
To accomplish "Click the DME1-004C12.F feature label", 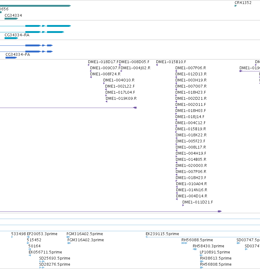I will (190, 123).
